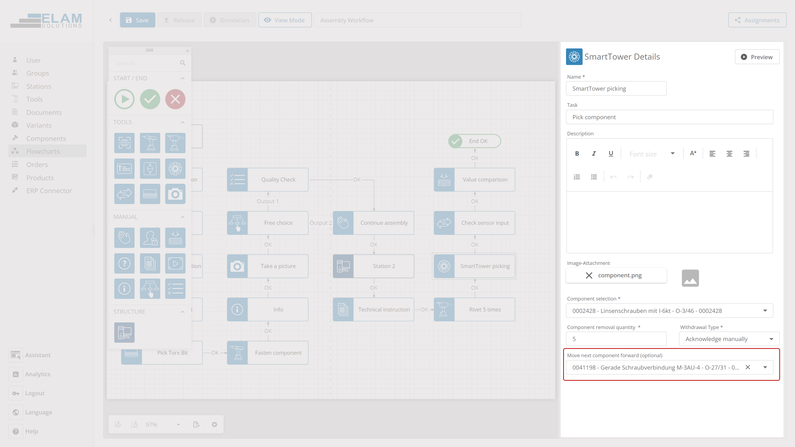Viewport: 795px width, 447px height.
Task: Expand the Withdrawal Type dropdown
Action: tap(771, 339)
